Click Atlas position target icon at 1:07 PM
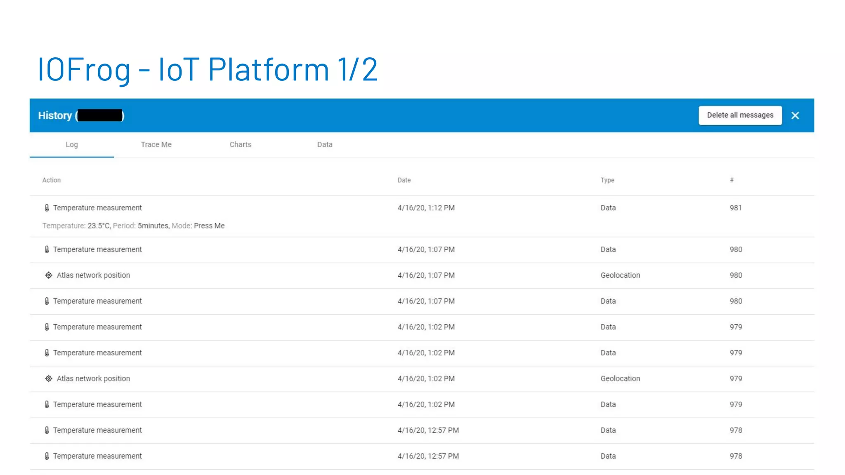The height and width of the screenshot is (475, 845). (49, 275)
